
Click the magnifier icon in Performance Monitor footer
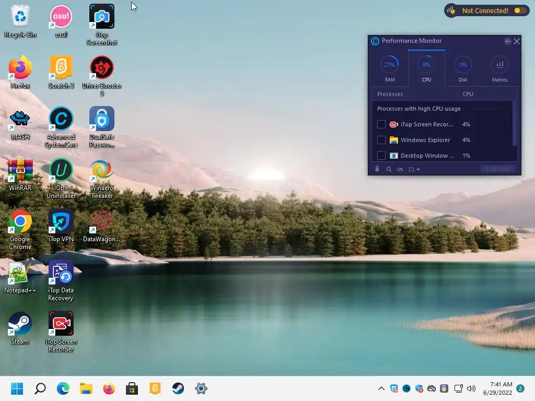389,169
